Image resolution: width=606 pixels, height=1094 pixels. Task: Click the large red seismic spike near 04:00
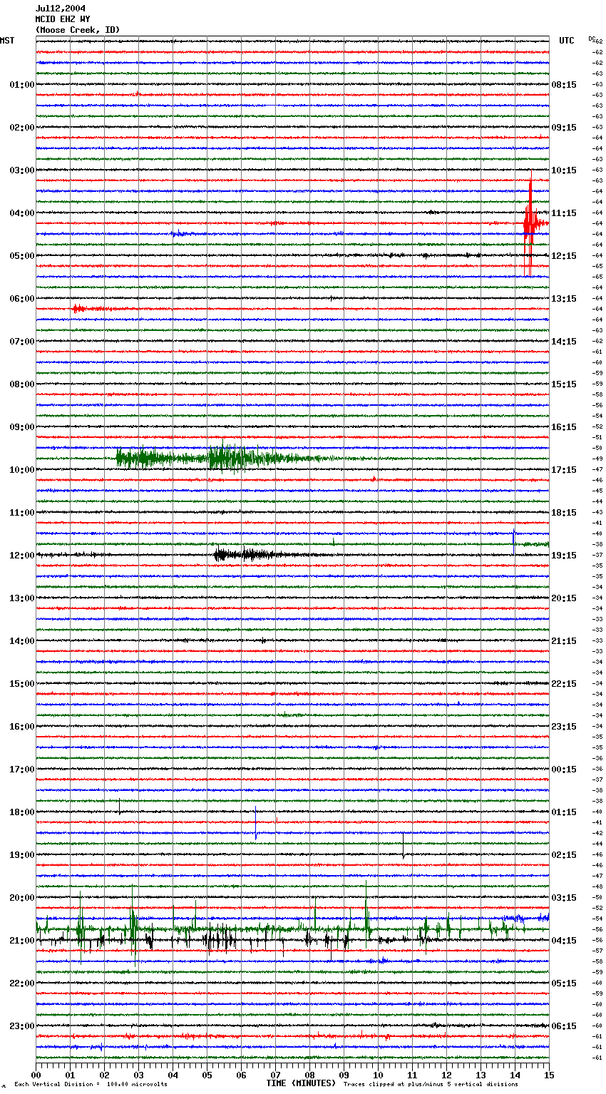pyautogui.click(x=530, y=224)
